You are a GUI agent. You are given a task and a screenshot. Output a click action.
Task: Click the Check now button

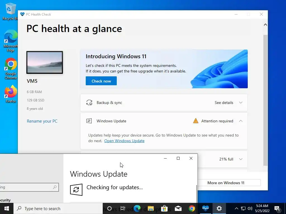pos(101,81)
